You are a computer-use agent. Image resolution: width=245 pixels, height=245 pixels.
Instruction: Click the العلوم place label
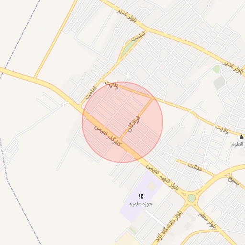tap(237, 144)
